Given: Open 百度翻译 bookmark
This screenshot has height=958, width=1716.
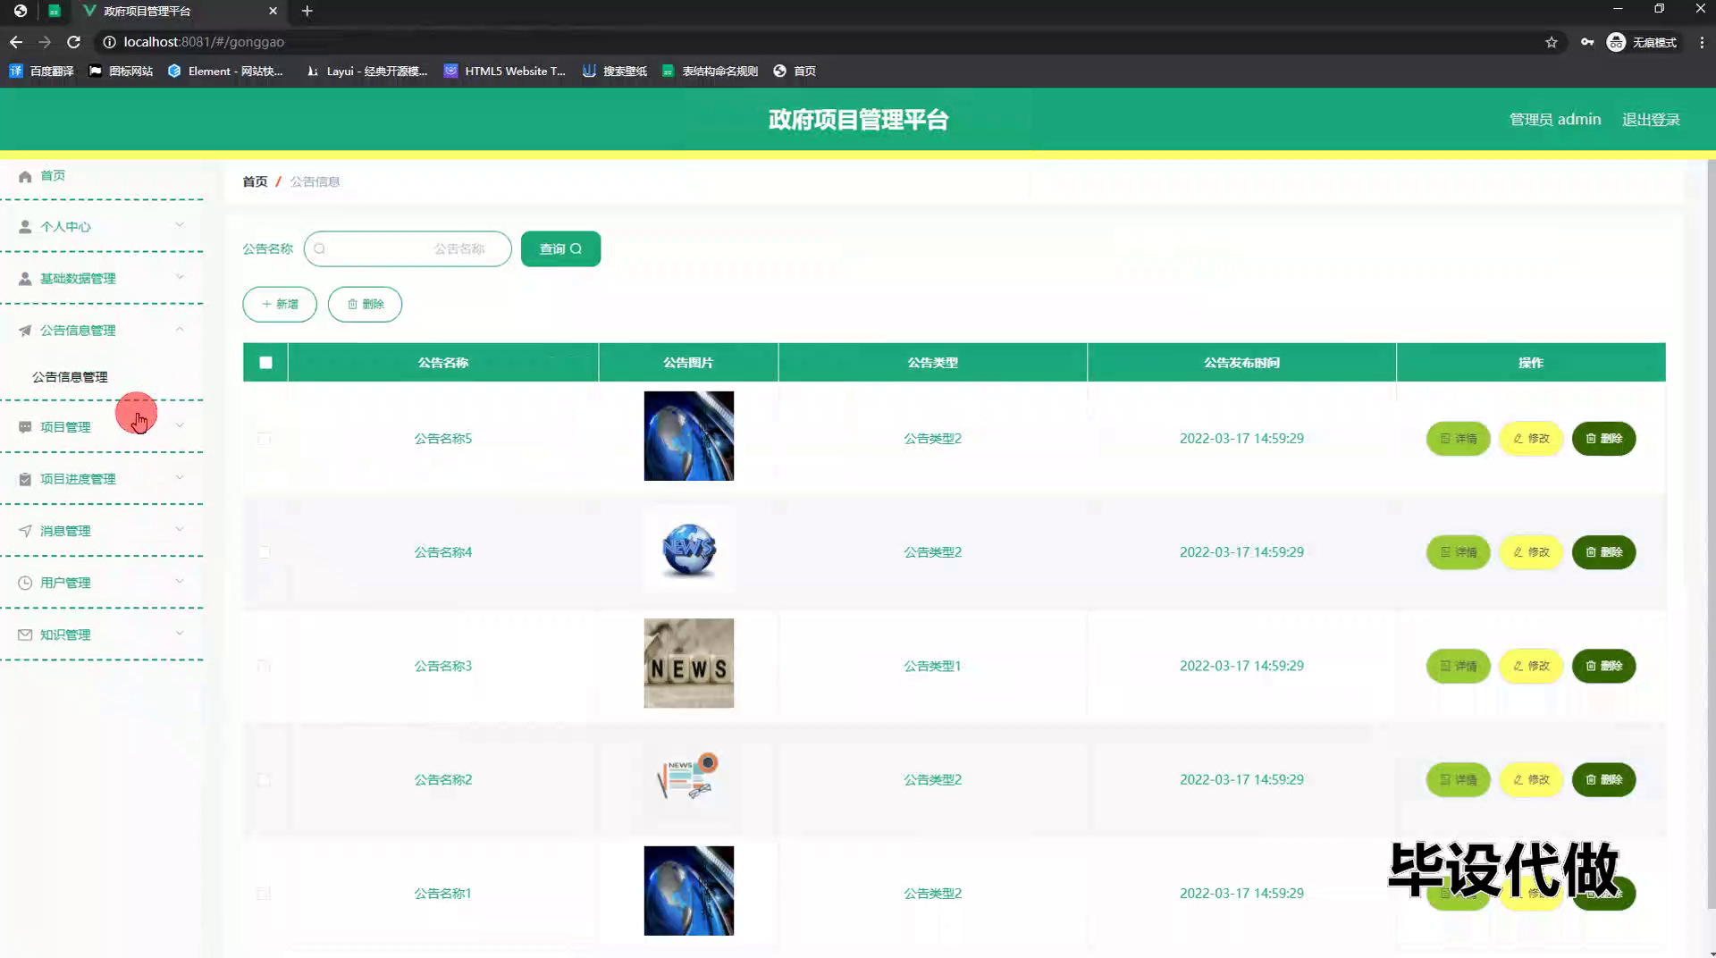Looking at the screenshot, I should pyautogui.click(x=42, y=71).
